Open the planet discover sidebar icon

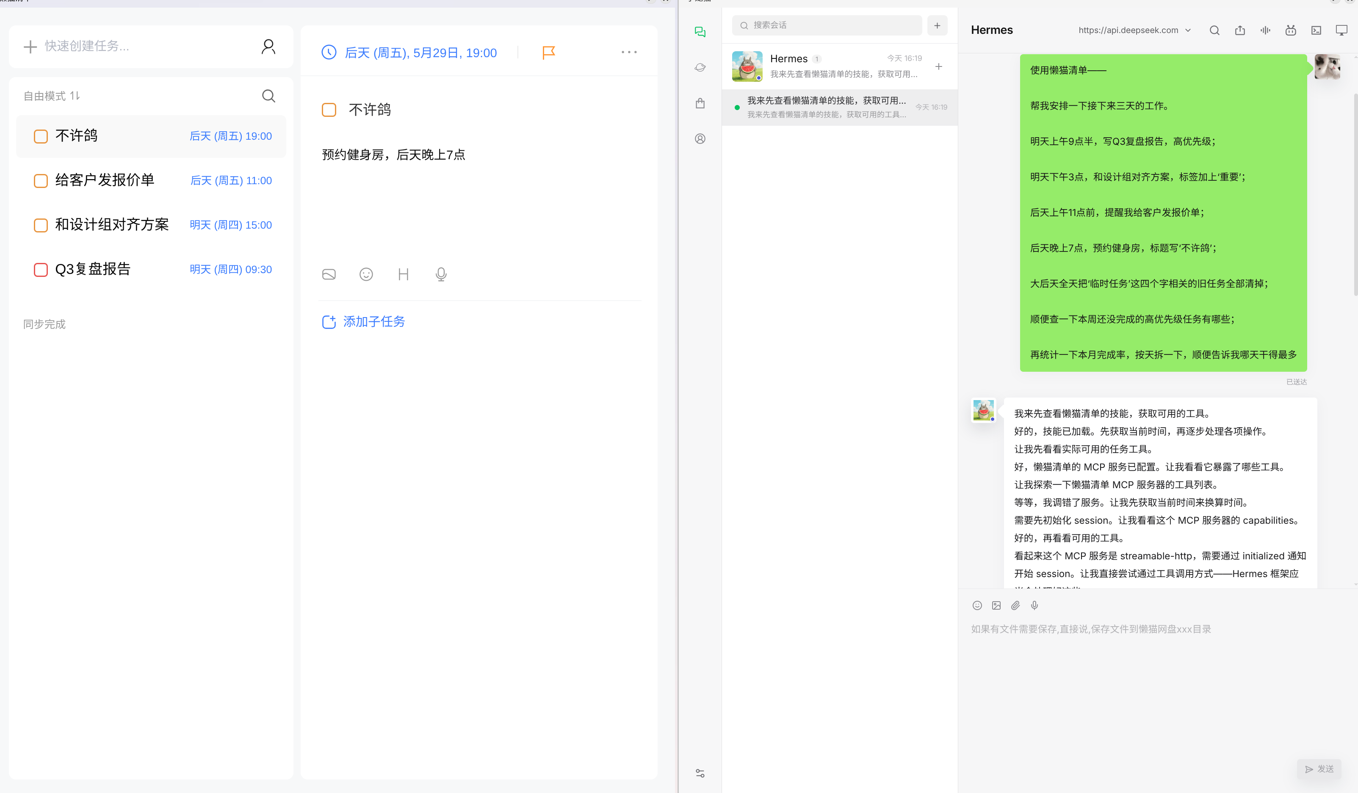point(700,67)
